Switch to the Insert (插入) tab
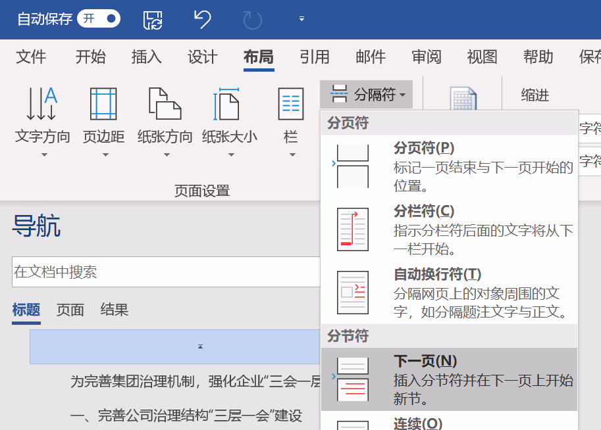 (x=146, y=57)
